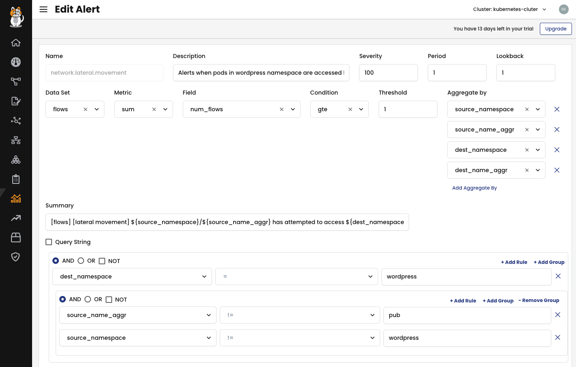The height and width of the screenshot is (367, 576).
Task: Click the Severity field with 100
Action: pos(388,73)
